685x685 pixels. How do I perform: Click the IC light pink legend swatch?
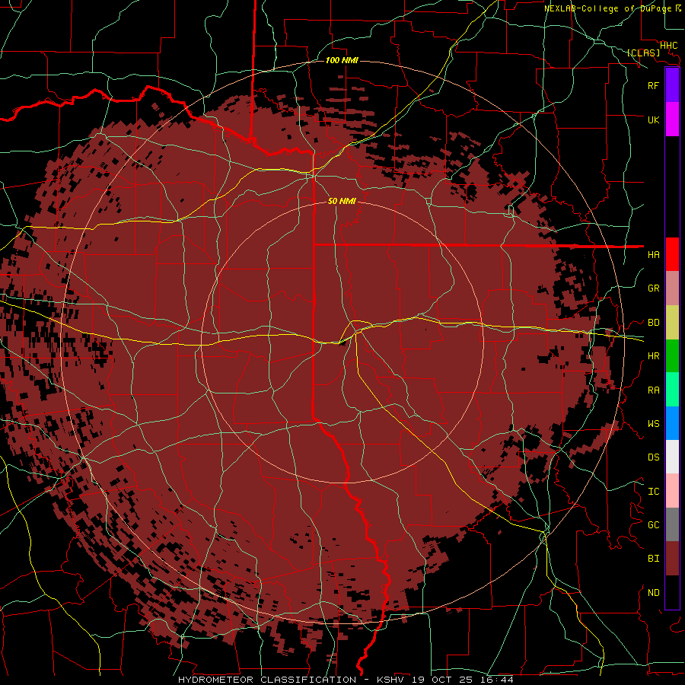[x=672, y=491]
